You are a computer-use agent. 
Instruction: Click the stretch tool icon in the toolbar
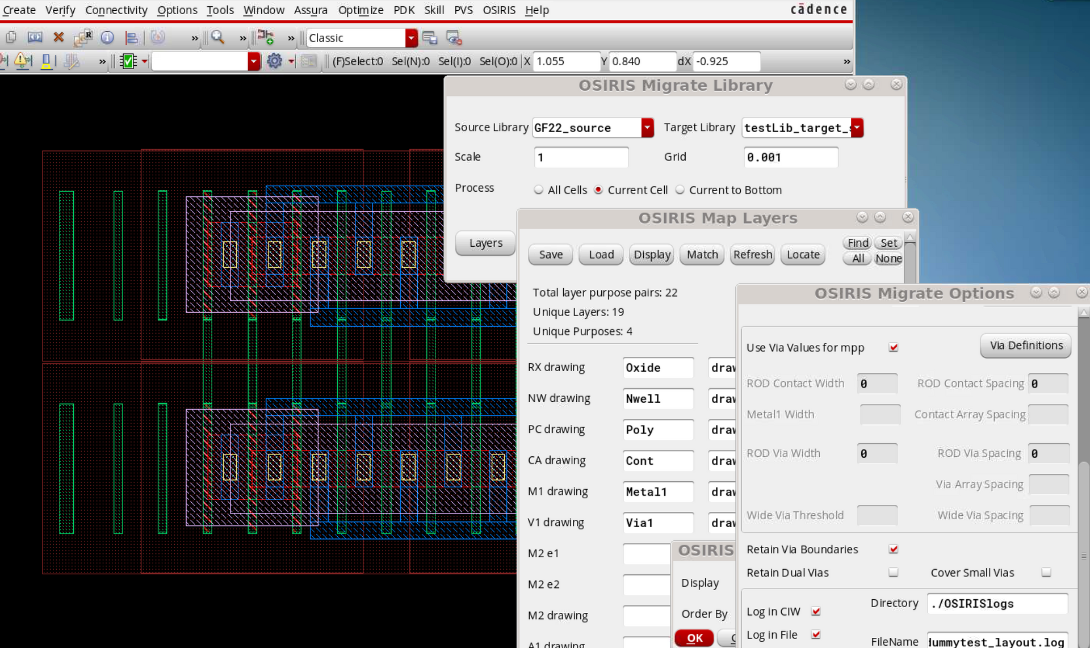click(x=35, y=38)
